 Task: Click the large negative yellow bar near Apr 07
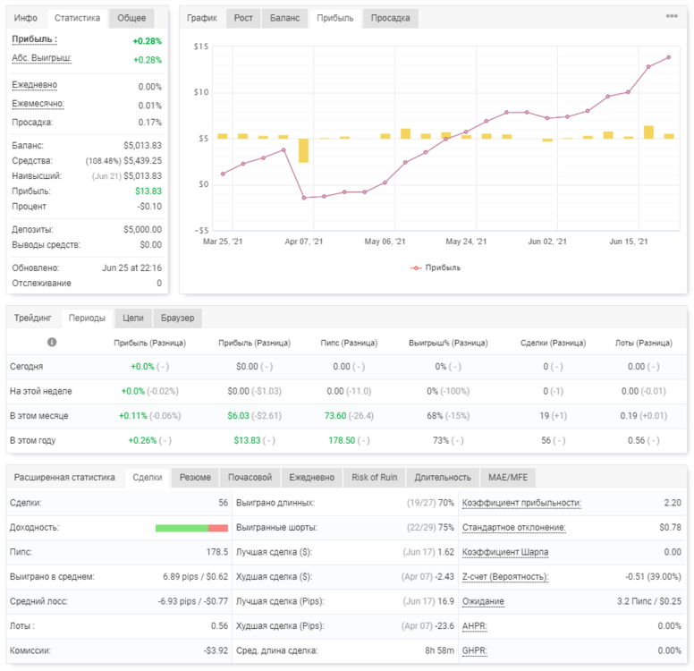(x=303, y=150)
